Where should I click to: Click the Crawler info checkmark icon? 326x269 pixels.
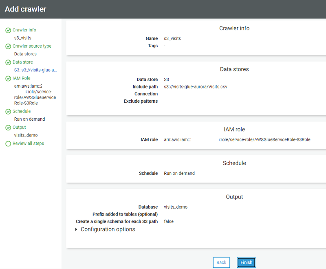(x=8, y=30)
